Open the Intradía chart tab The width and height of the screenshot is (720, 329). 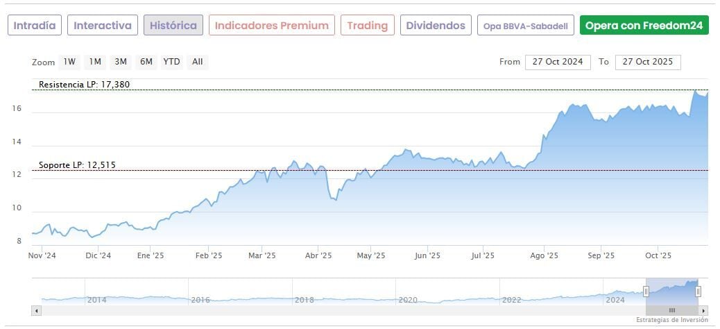pyautogui.click(x=35, y=26)
